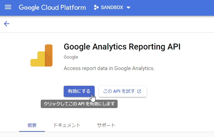Click the orange tall bar of logo
This screenshot has width=214, height=137.
[x=49, y=55]
